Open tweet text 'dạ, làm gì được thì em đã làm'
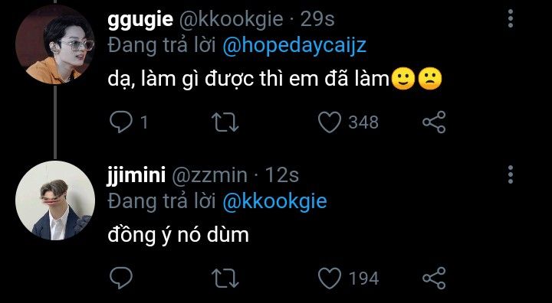 tap(249, 80)
